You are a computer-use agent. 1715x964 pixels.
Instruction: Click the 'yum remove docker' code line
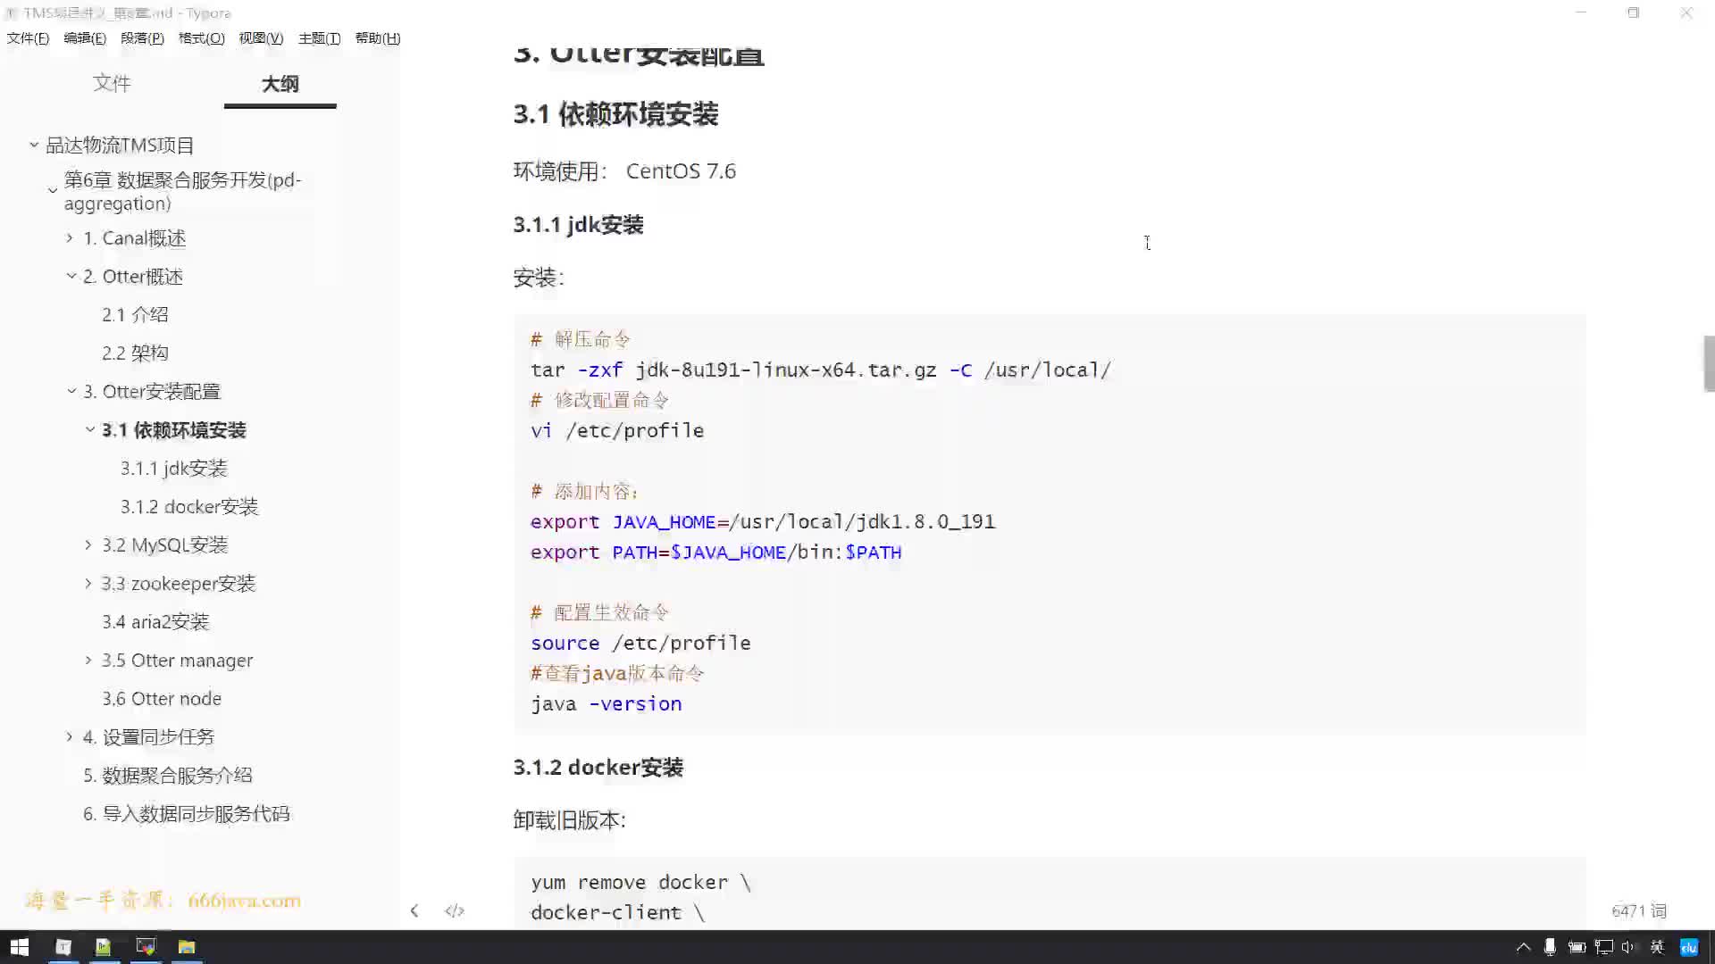[640, 882]
